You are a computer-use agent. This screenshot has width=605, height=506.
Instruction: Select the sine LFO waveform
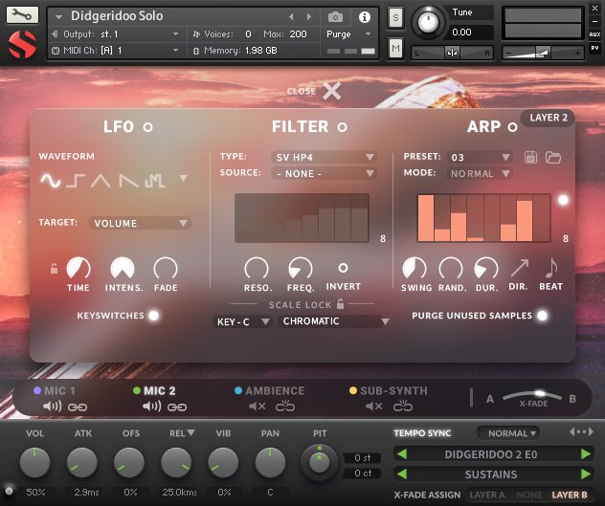(x=49, y=180)
